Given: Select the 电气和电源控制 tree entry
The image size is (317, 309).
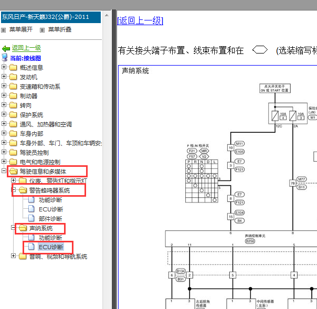Looking at the screenshot, I should coord(40,162).
